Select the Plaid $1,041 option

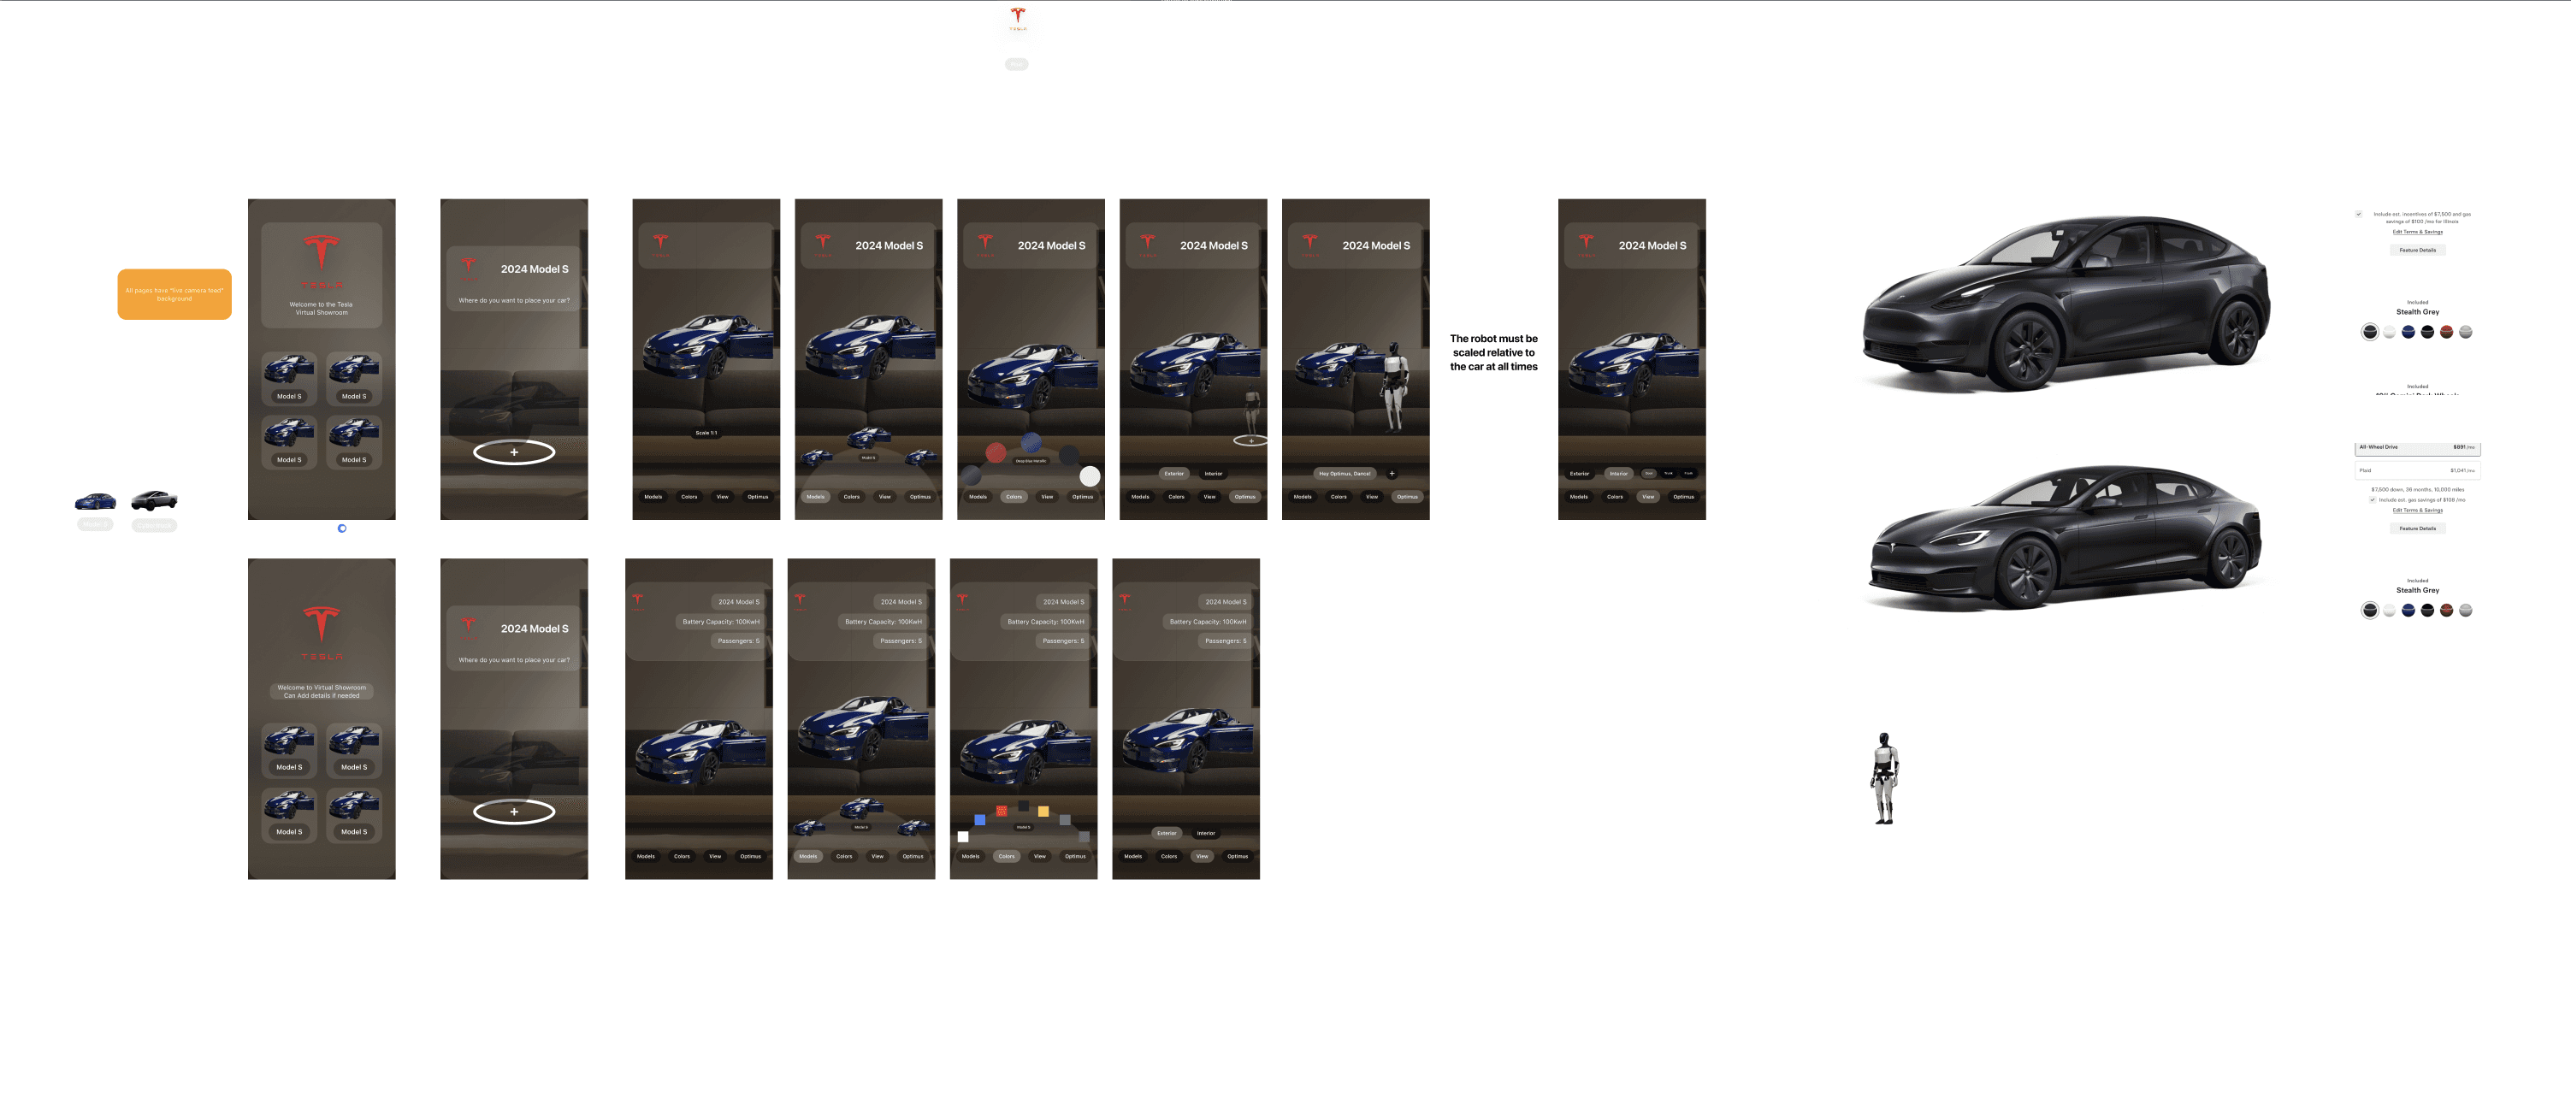click(2416, 470)
